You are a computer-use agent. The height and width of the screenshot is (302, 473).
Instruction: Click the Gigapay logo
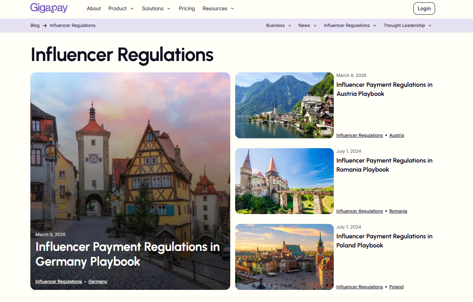coord(49,8)
